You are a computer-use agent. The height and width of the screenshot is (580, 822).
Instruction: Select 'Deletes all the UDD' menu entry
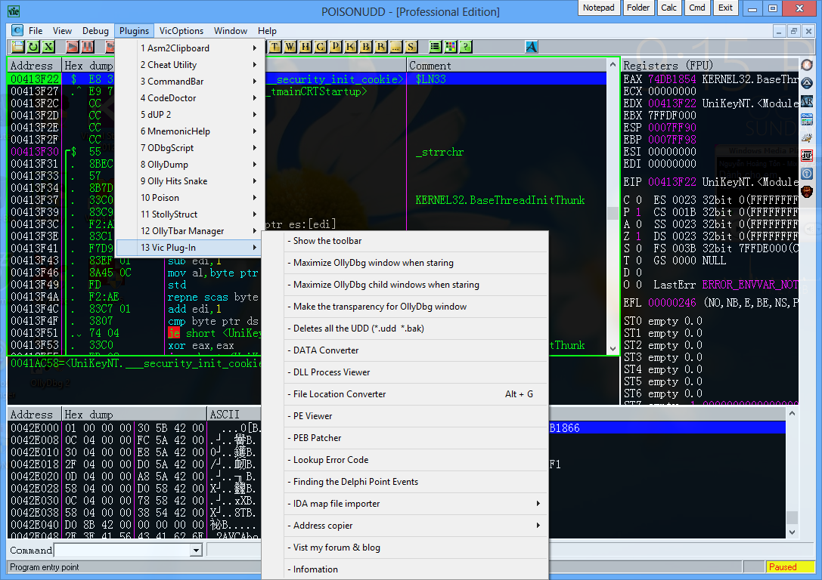[415, 329]
